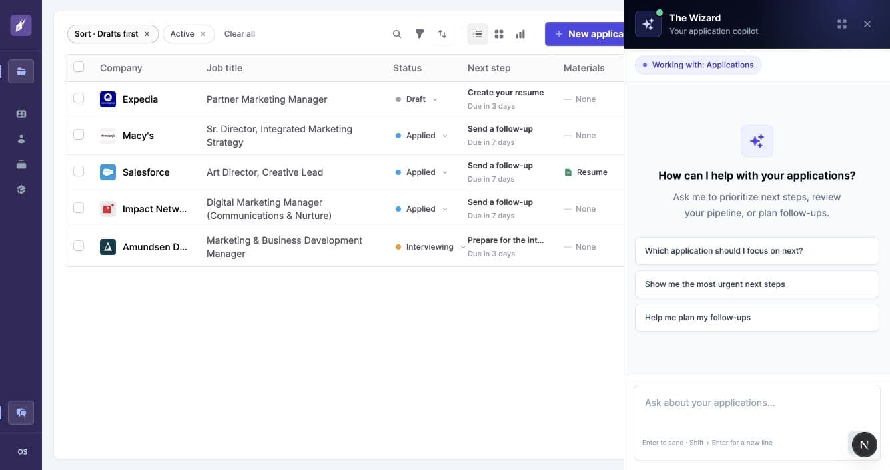
Task: Toggle the select-all header checkbox
Action: (79, 67)
